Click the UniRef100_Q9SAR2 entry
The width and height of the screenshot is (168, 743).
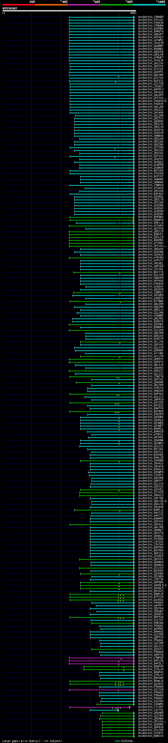[x=151, y=324]
